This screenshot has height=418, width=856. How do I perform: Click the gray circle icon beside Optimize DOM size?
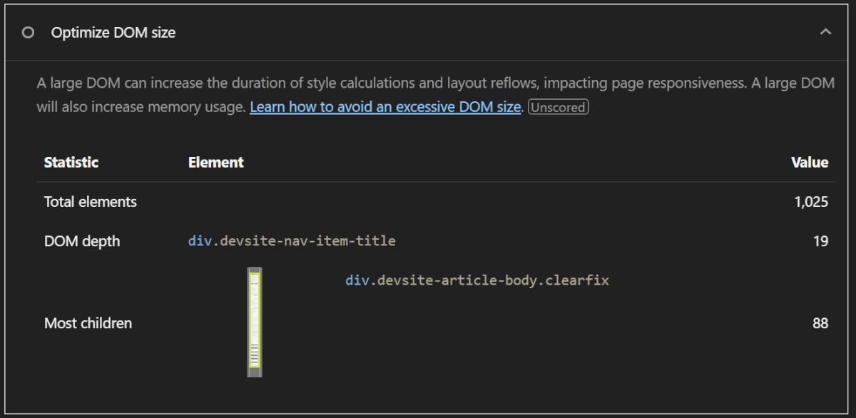pos(28,32)
